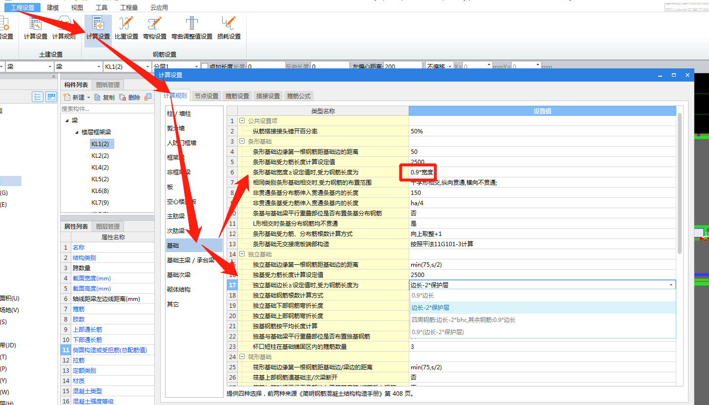
Task: Open 弯曲调整值设置 tool
Action: 192,28
